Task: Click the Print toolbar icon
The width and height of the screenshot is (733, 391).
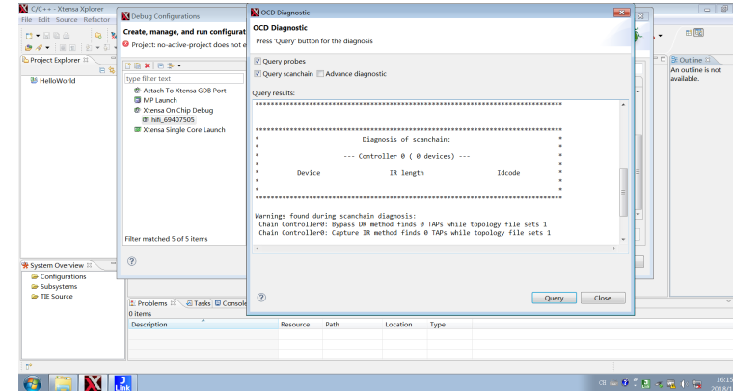Action: (x=66, y=36)
